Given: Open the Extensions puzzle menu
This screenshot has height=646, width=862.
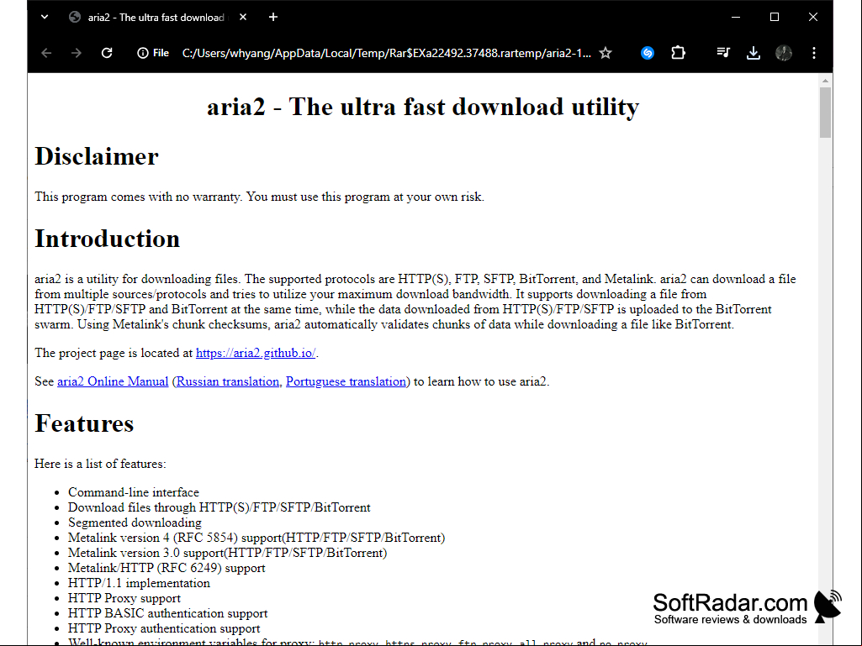Looking at the screenshot, I should tap(679, 53).
